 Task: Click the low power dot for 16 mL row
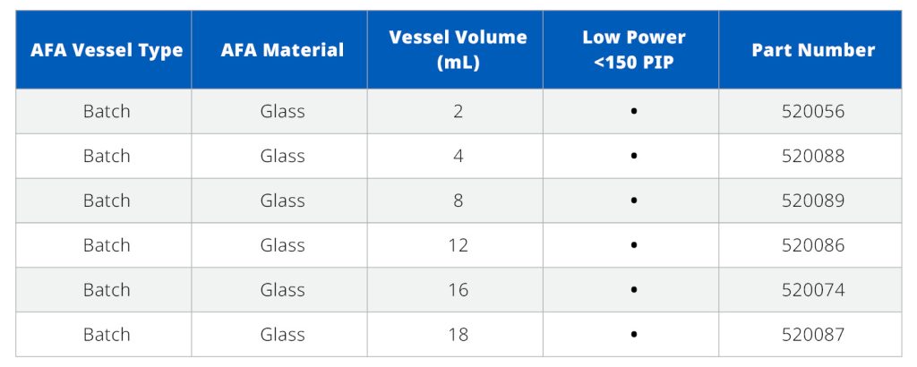[x=633, y=290]
